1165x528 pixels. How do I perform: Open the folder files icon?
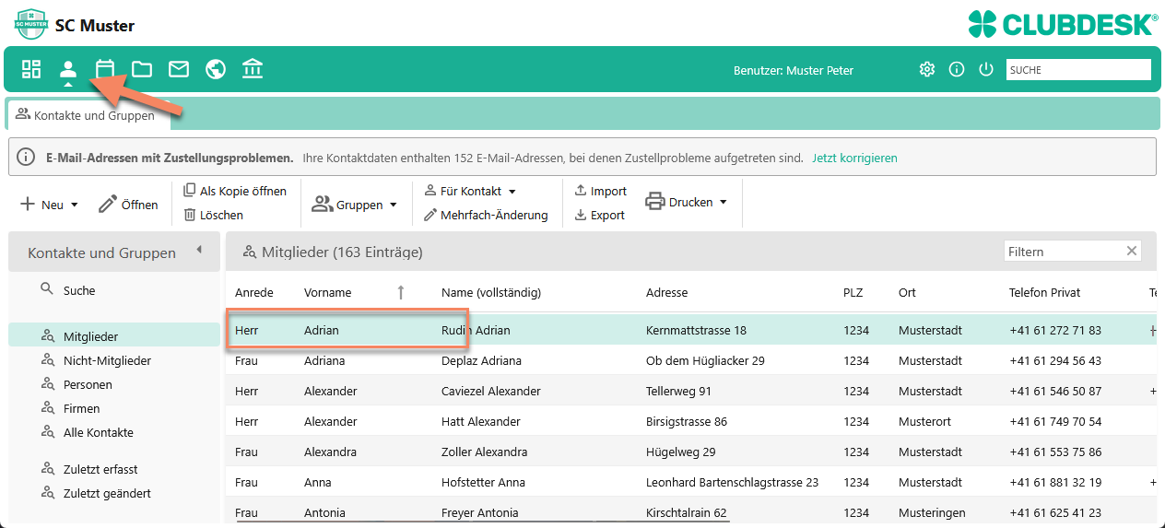(142, 69)
